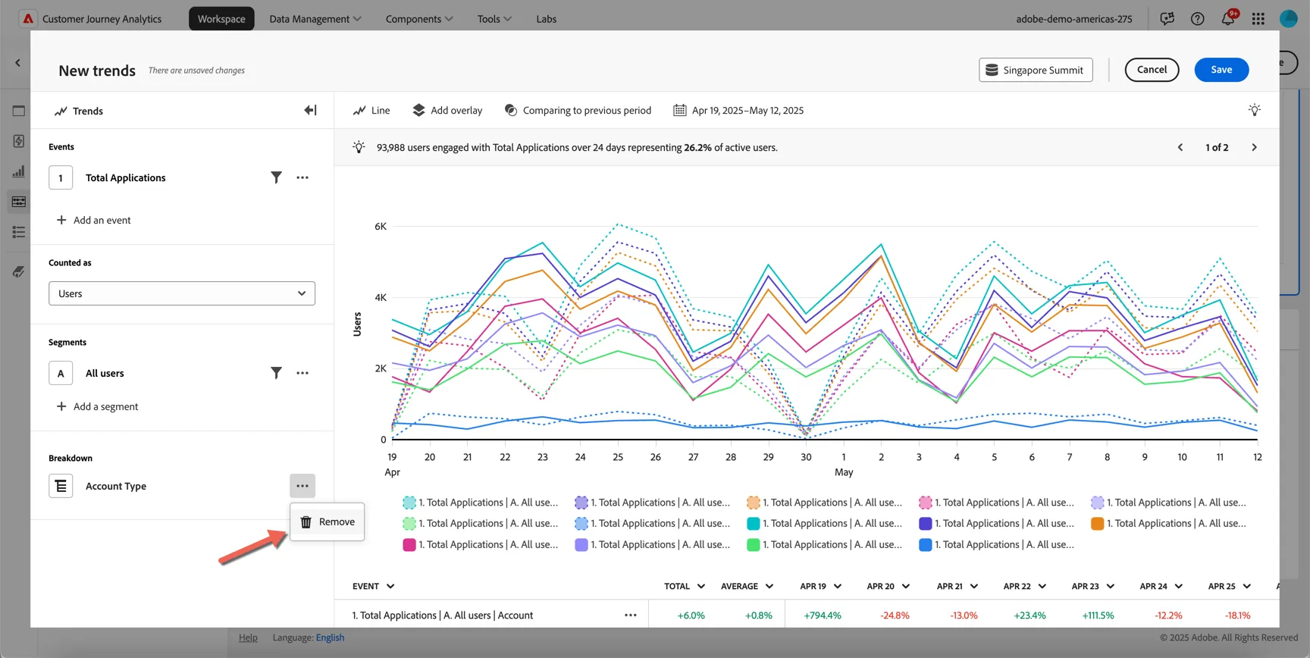Expand the Components menu

pyautogui.click(x=419, y=18)
